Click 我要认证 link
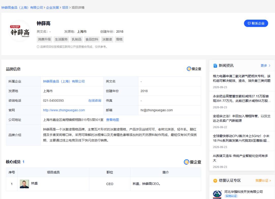This screenshot has width=275, height=199. pyautogui.click(x=263, y=181)
